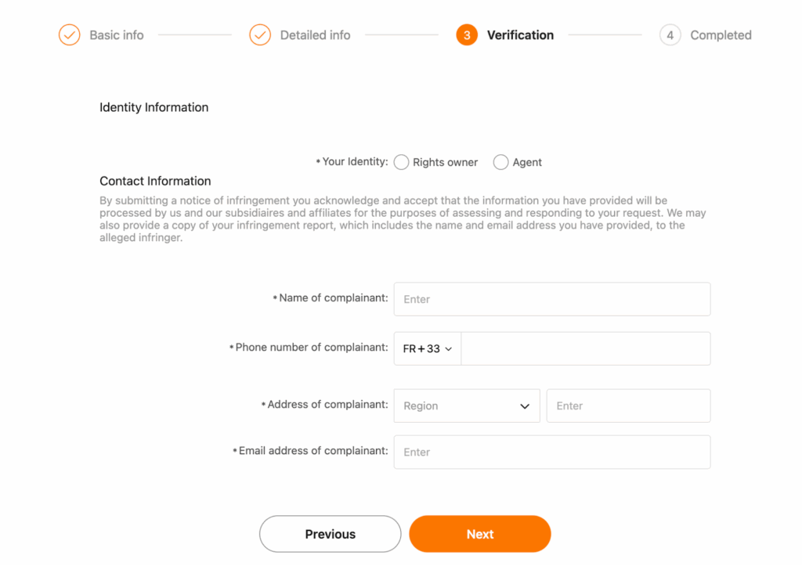
Task: Click the Previous button
Action: point(330,534)
